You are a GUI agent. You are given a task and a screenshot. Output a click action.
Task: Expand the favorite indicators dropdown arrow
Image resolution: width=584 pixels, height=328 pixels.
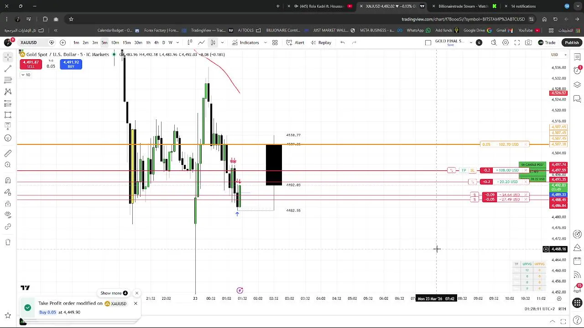point(265,42)
